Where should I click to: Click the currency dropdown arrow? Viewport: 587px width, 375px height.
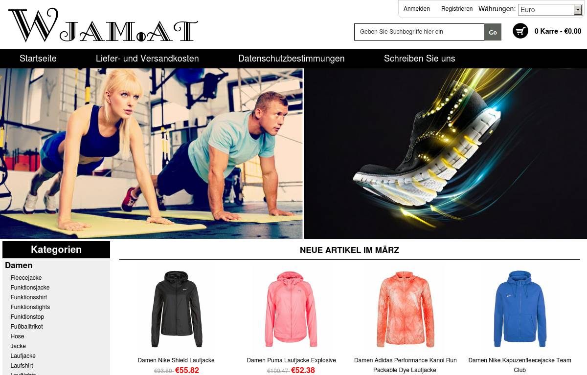(x=578, y=10)
